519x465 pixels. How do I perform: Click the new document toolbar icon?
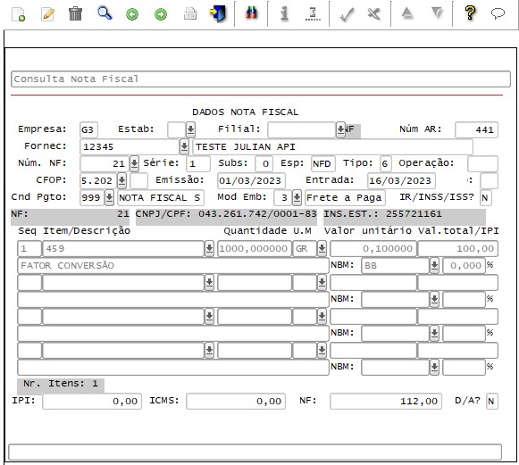pos(18,14)
